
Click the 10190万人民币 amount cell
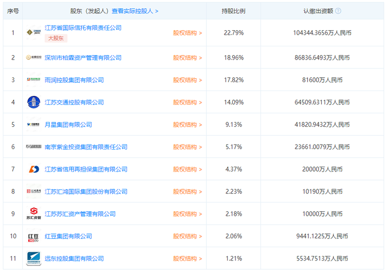coord(322,191)
